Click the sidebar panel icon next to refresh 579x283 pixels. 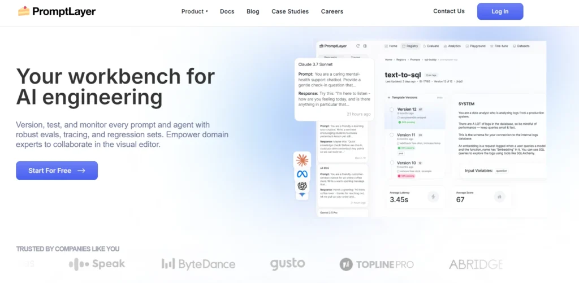365,46
